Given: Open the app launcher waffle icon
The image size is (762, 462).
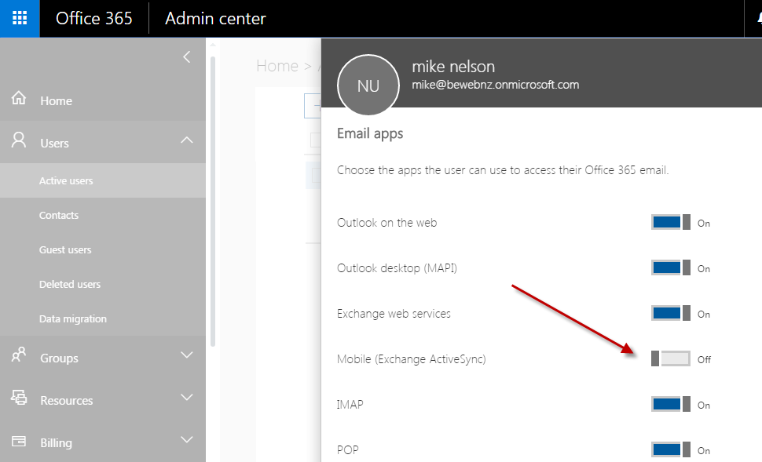Looking at the screenshot, I should coord(20,19).
